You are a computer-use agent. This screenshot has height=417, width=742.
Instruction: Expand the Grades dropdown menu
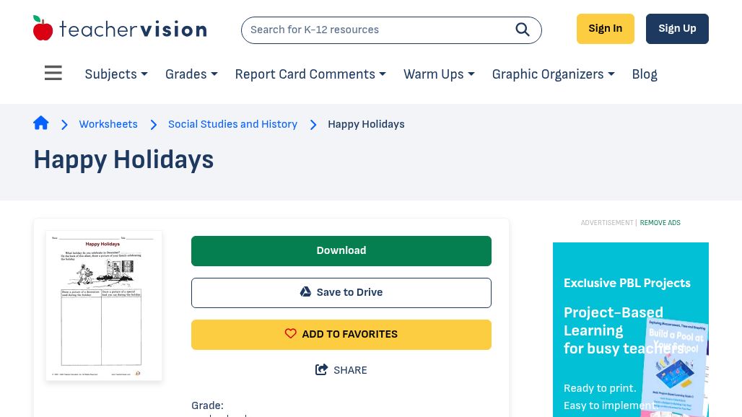[191, 74]
